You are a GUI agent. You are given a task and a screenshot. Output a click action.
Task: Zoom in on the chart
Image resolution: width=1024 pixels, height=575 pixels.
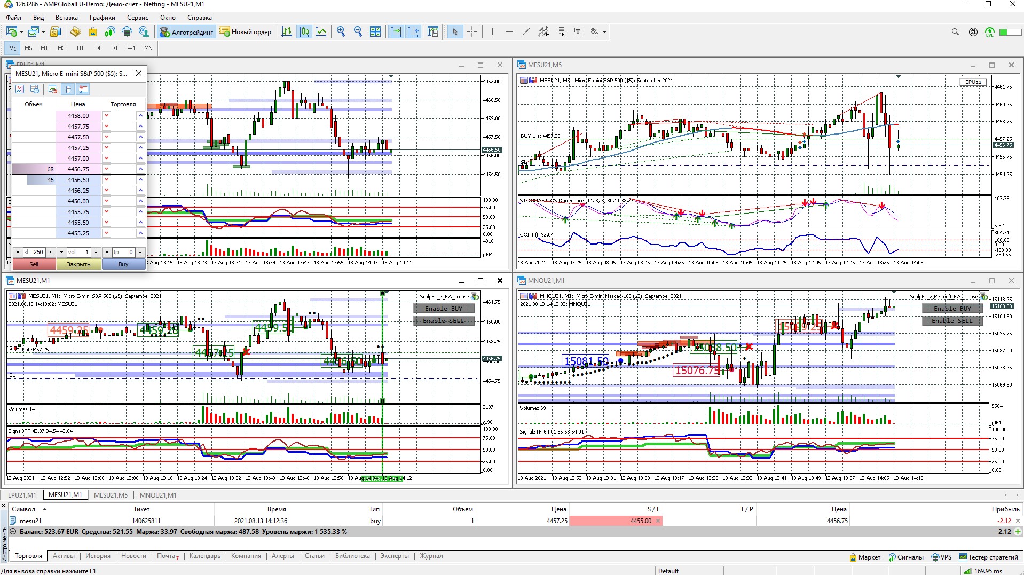341,32
